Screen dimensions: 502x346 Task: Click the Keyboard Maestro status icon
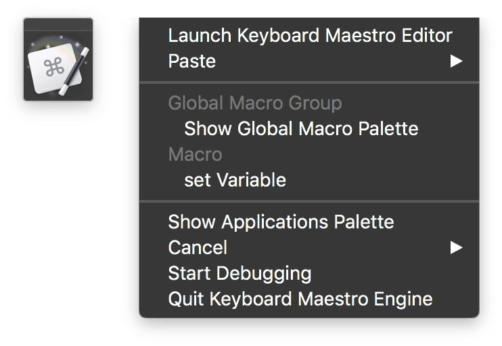(x=58, y=59)
